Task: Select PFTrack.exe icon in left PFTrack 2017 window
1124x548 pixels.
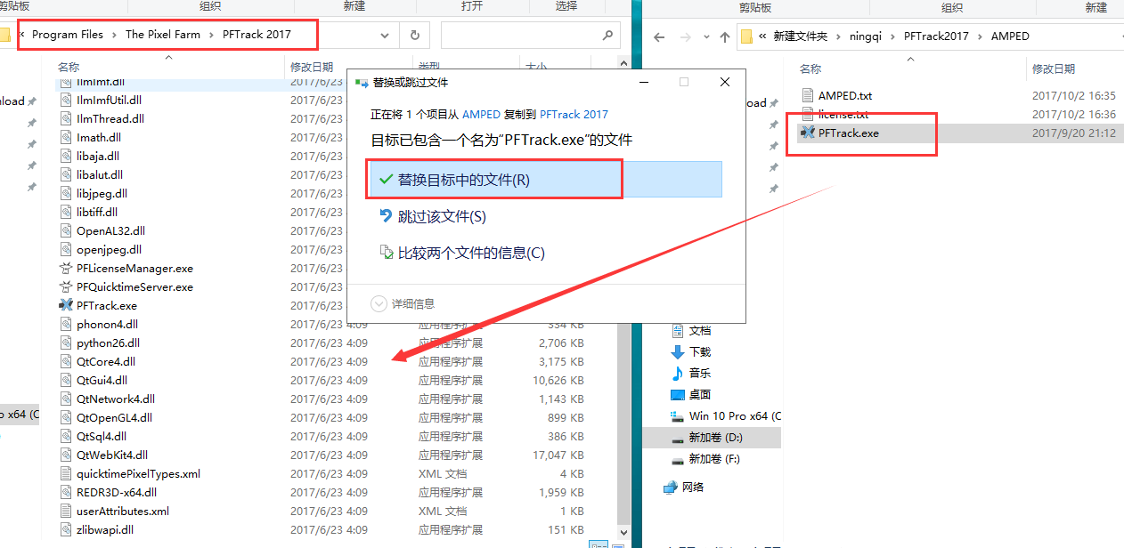Action: (x=66, y=306)
